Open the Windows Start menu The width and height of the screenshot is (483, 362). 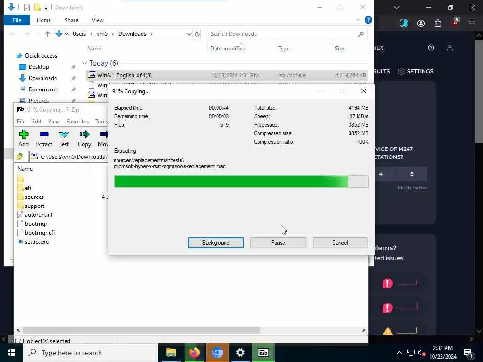tap(11, 353)
